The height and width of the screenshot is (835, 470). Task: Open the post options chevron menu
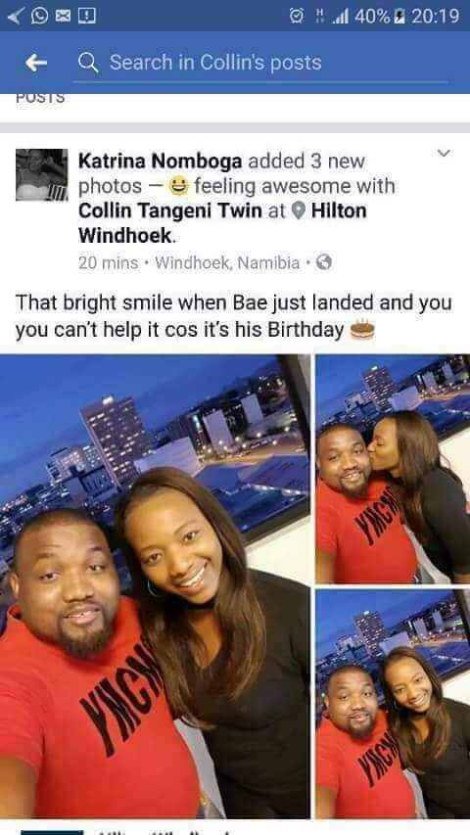coord(444,154)
